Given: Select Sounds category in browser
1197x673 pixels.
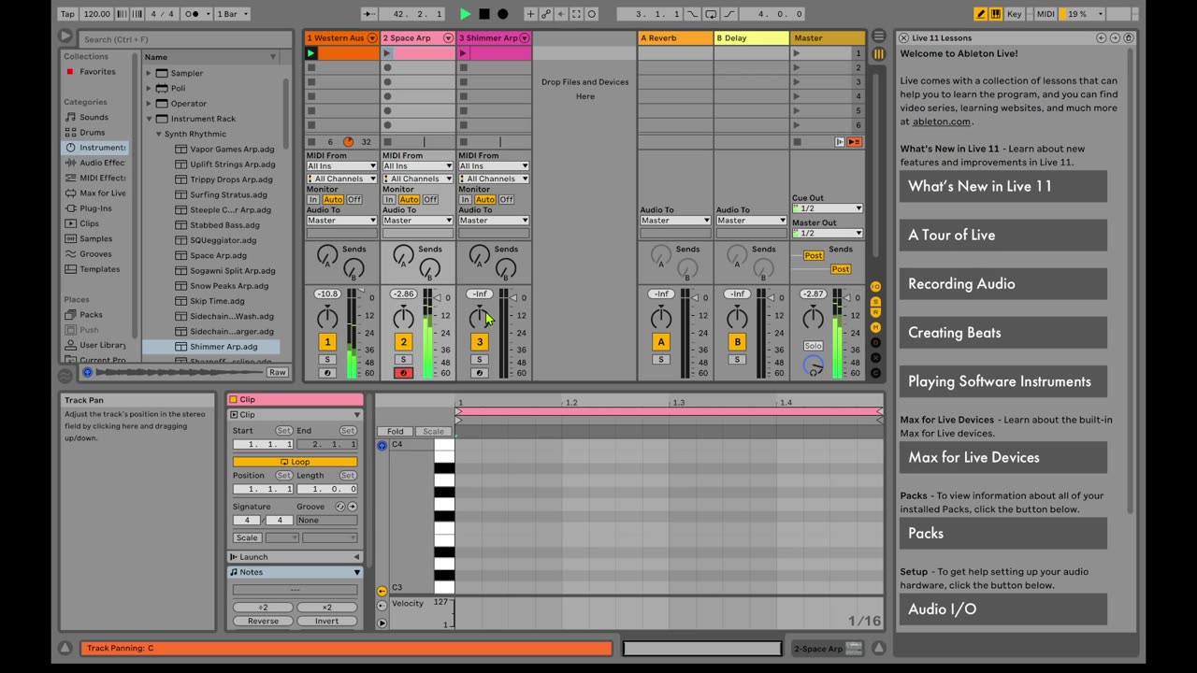Looking at the screenshot, I should (x=94, y=117).
